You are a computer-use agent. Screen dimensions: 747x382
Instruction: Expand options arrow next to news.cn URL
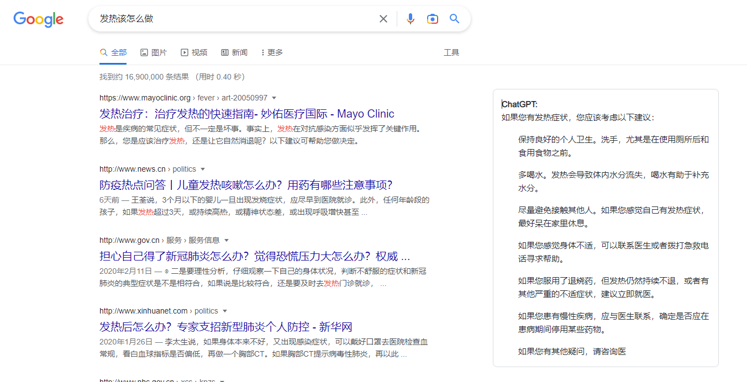pyautogui.click(x=203, y=169)
